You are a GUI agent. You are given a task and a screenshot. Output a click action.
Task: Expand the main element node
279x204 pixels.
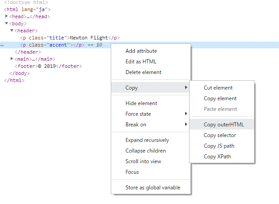click(x=12, y=59)
